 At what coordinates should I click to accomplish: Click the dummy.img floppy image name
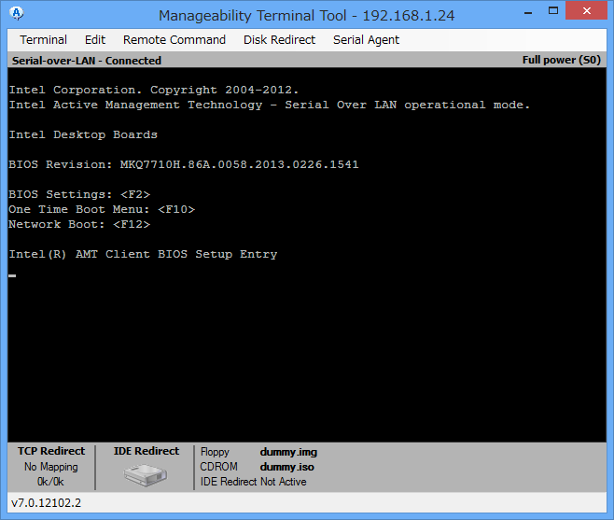coord(288,452)
